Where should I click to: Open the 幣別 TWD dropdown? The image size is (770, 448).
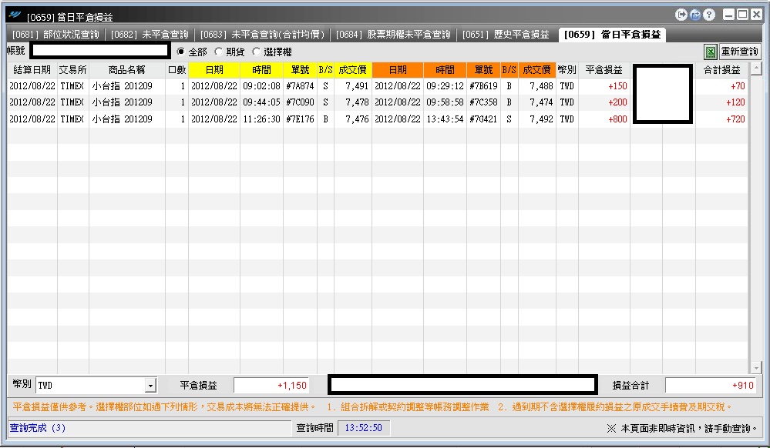(151, 386)
